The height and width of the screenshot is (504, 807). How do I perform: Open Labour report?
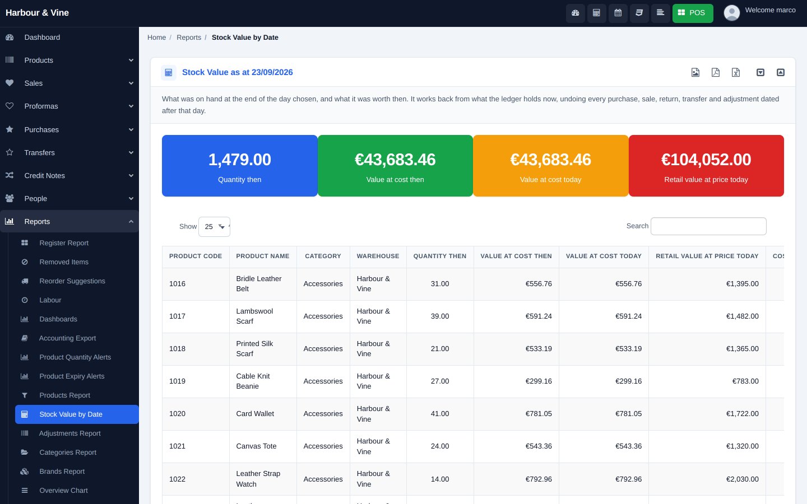[x=77, y=300]
